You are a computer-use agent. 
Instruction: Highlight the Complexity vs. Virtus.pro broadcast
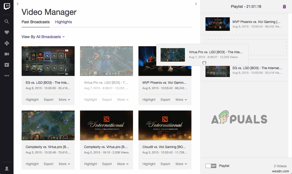(32, 164)
